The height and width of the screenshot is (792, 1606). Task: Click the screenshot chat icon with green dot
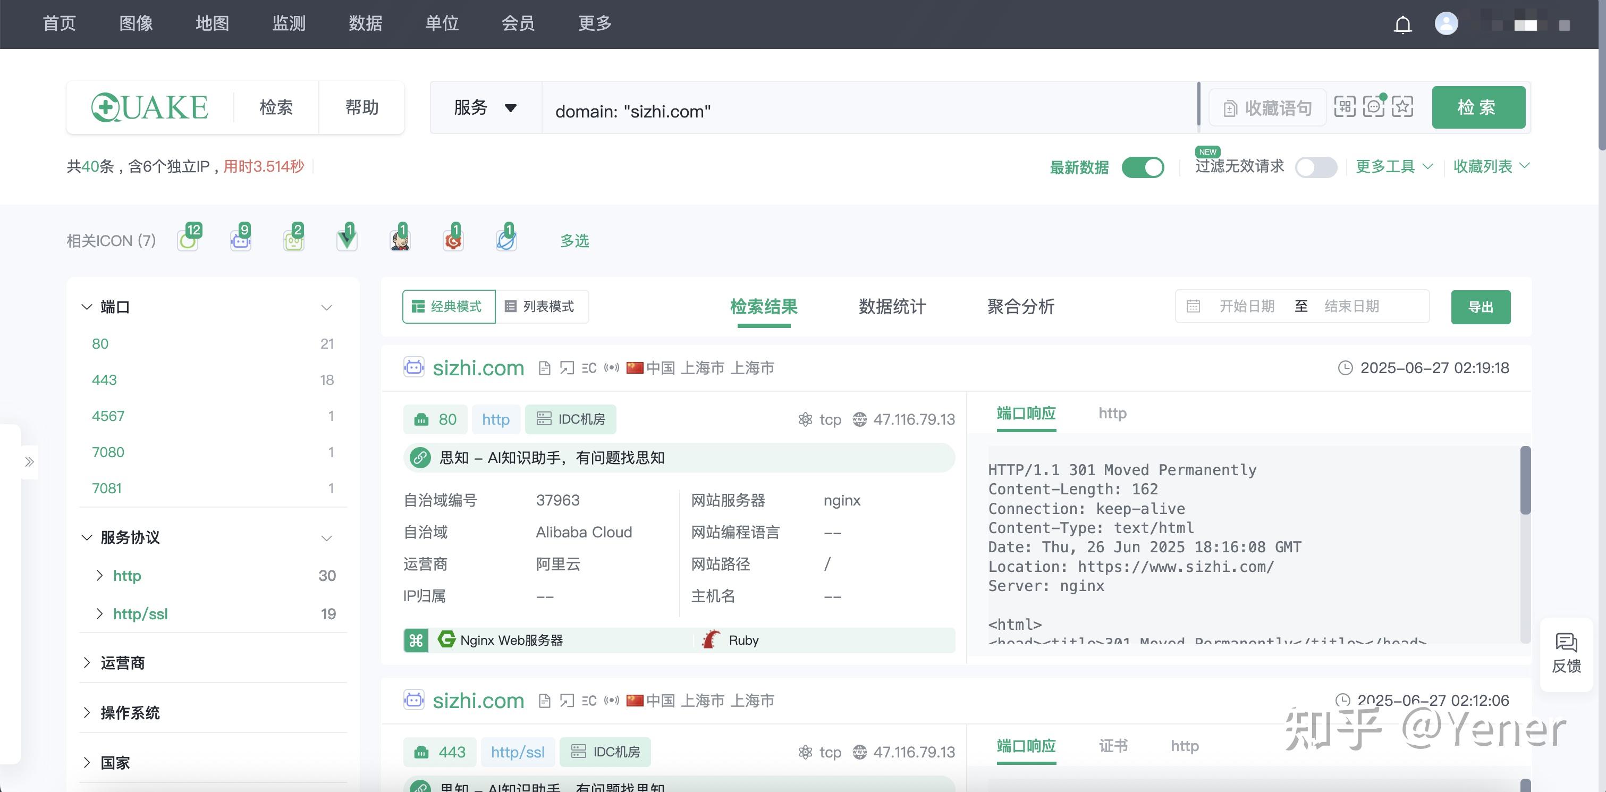coord(1373,107)
